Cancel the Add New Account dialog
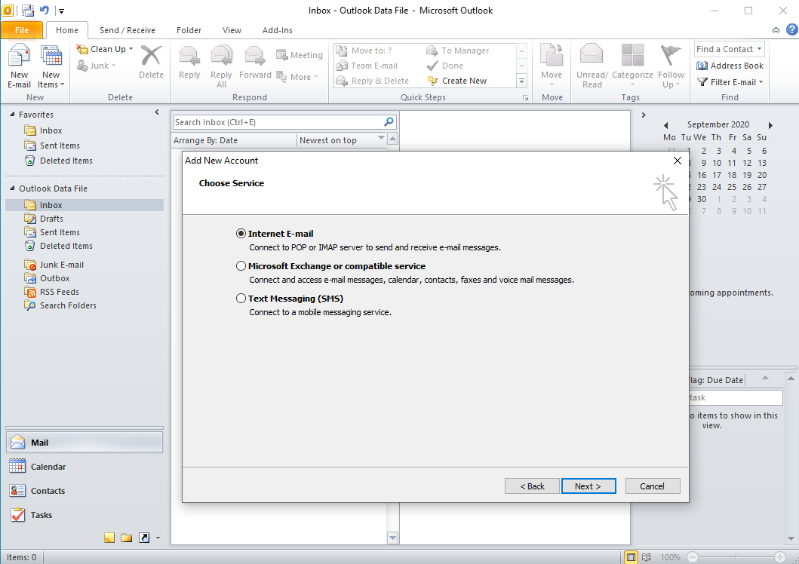The height and width of the screenshot is (564, 799). [652, 486]
